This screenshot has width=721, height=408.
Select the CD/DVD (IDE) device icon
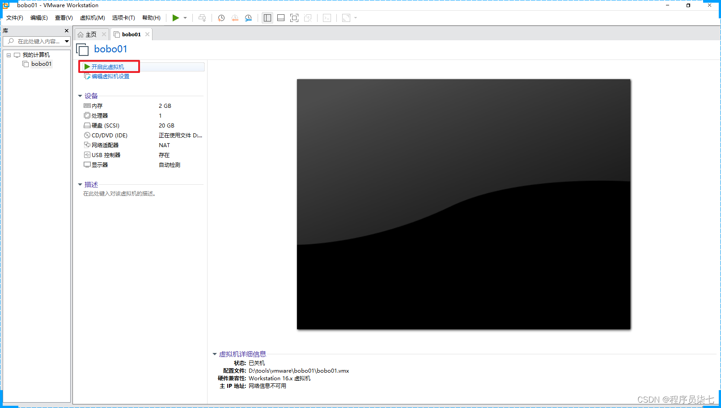point(87,135)
